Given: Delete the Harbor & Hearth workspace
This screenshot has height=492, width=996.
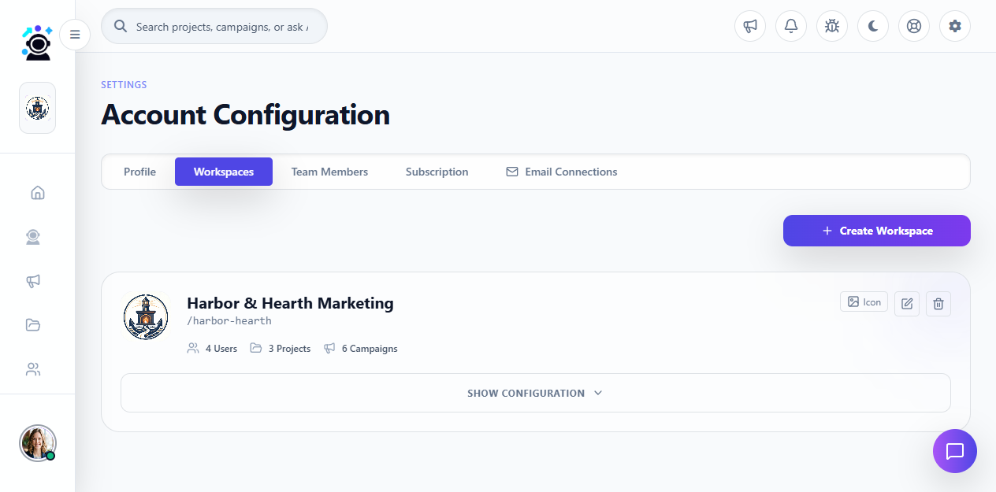Looking at the screenshot, I should coord(938,304).
